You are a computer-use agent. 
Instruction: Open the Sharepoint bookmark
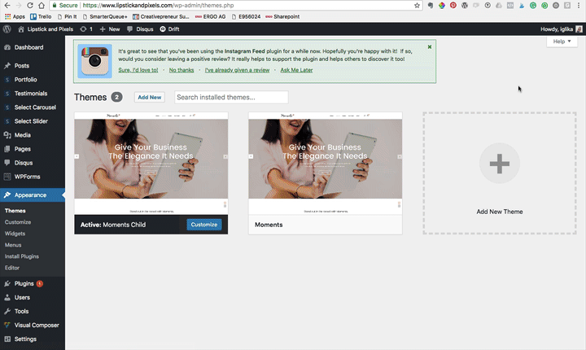(x=282, y=16)
